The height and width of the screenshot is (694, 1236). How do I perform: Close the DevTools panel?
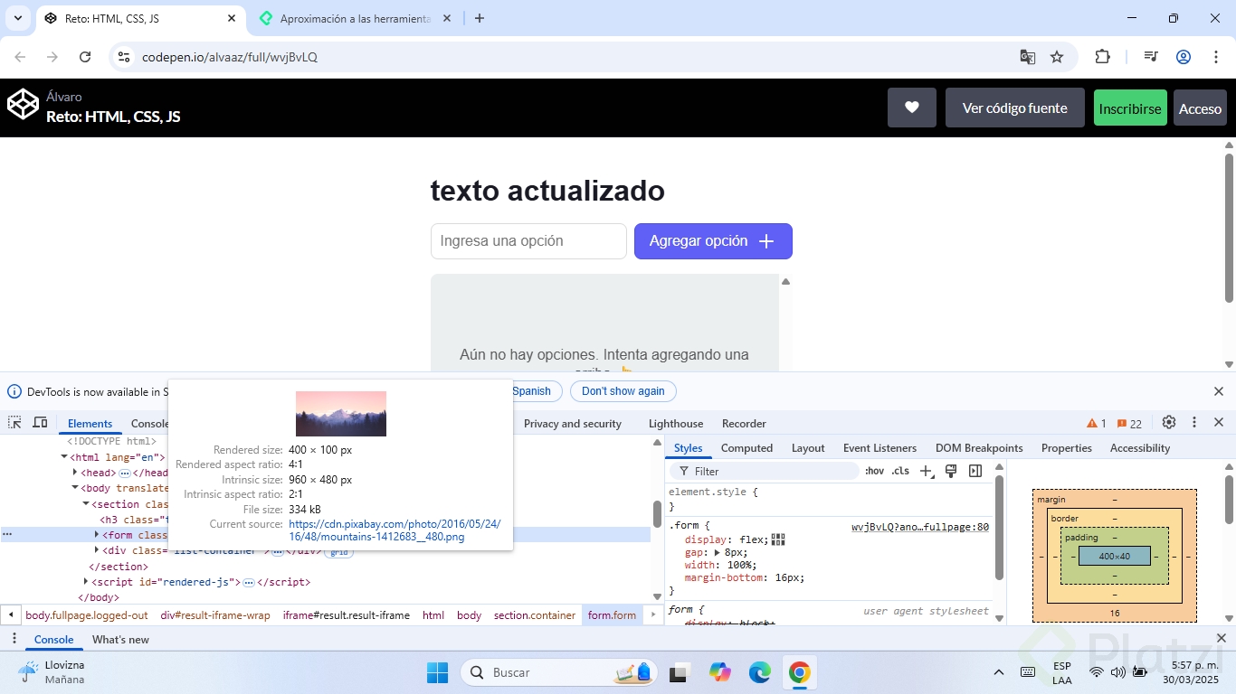pos(1219,423)
